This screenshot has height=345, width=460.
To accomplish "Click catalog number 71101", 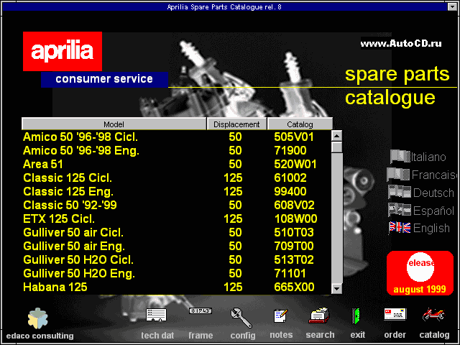I will point(290,273).
